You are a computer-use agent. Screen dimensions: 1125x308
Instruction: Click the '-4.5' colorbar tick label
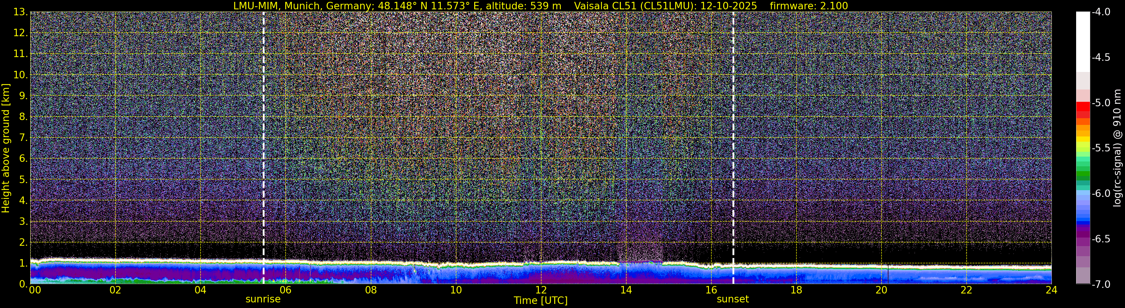[1101, 57]
